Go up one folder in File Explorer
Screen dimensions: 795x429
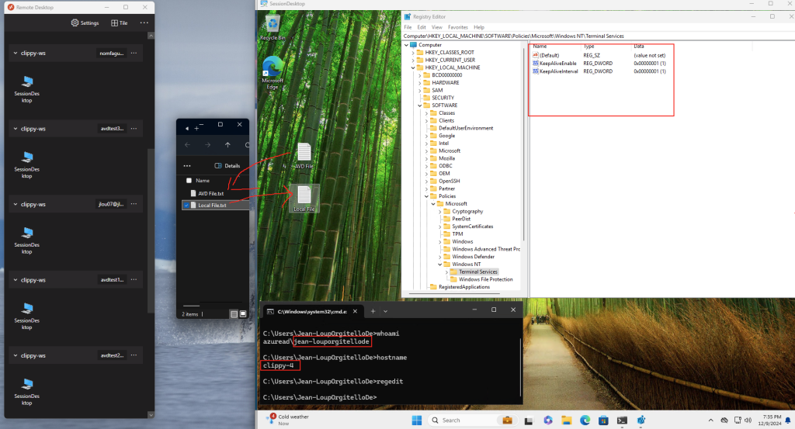coord(227,145)
